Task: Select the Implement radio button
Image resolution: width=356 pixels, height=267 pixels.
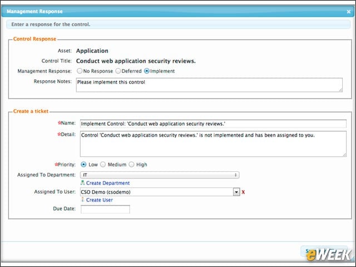Action: pos(147,71)
